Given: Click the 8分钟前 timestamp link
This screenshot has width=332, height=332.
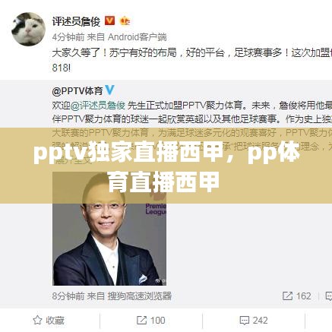Looking at the screenshot, I should pos(68,296).
